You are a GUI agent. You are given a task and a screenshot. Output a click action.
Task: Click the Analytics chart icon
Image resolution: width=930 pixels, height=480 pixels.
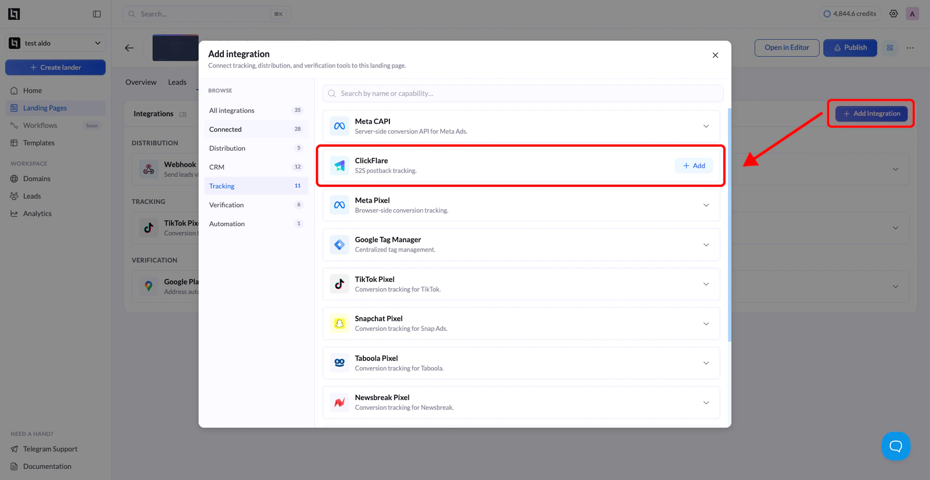click(x=14, y=214)
